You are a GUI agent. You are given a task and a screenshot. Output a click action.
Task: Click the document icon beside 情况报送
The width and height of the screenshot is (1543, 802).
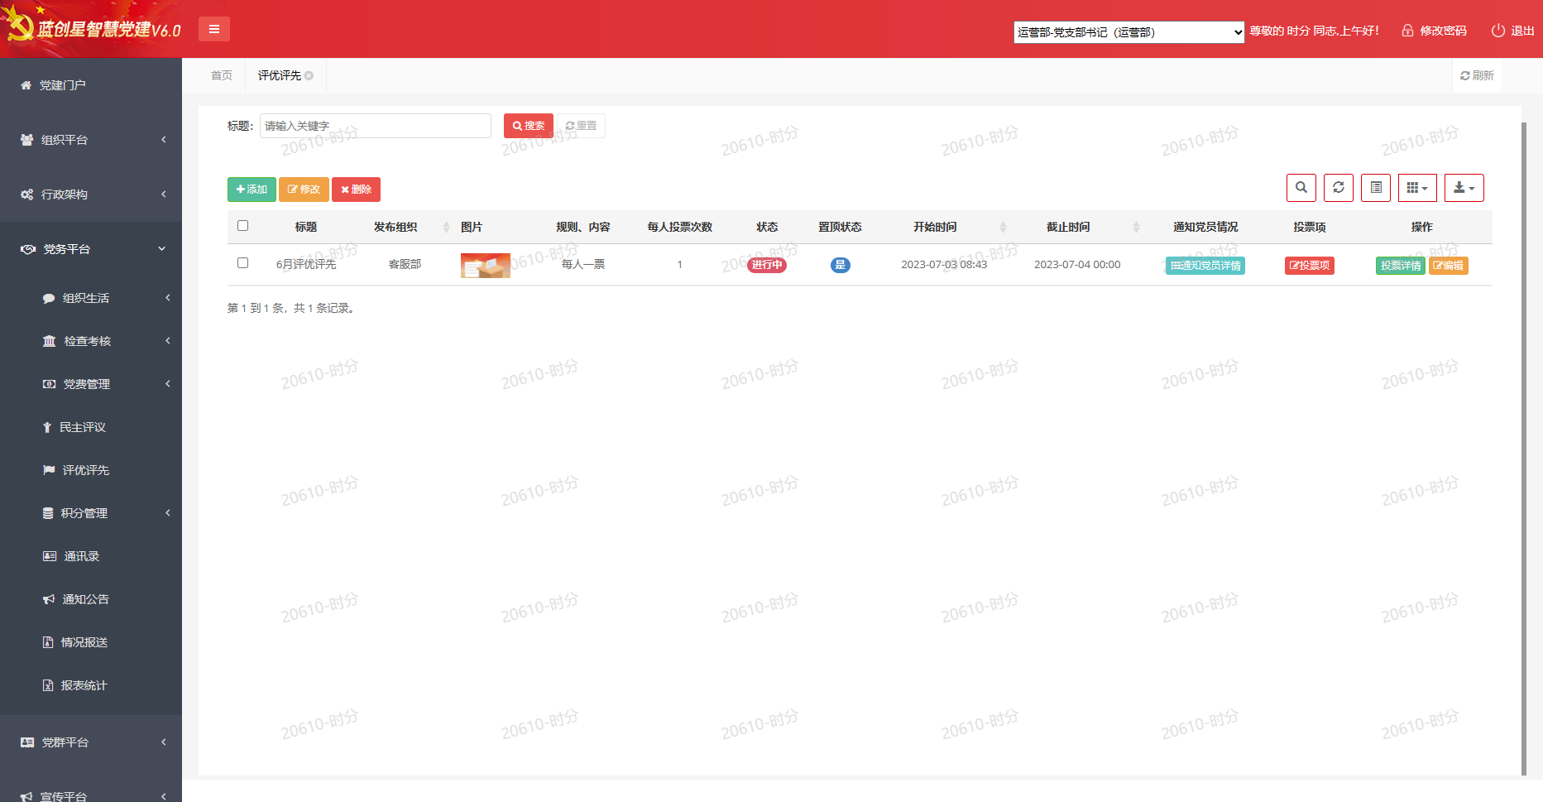pos(48,642)
